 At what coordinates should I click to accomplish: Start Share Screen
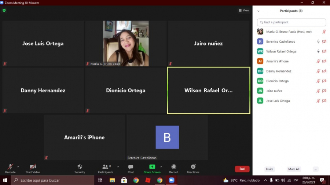[152, 168]
